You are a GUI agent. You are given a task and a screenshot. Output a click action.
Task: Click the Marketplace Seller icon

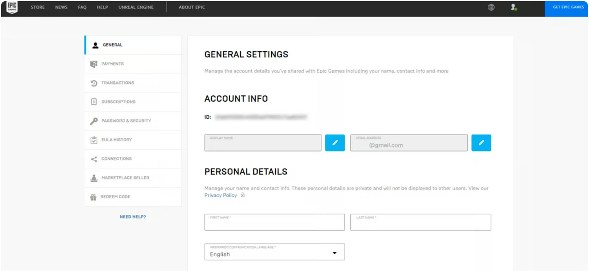click(94, 178)
